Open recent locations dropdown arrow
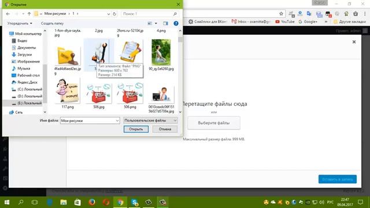 [23, 14]
